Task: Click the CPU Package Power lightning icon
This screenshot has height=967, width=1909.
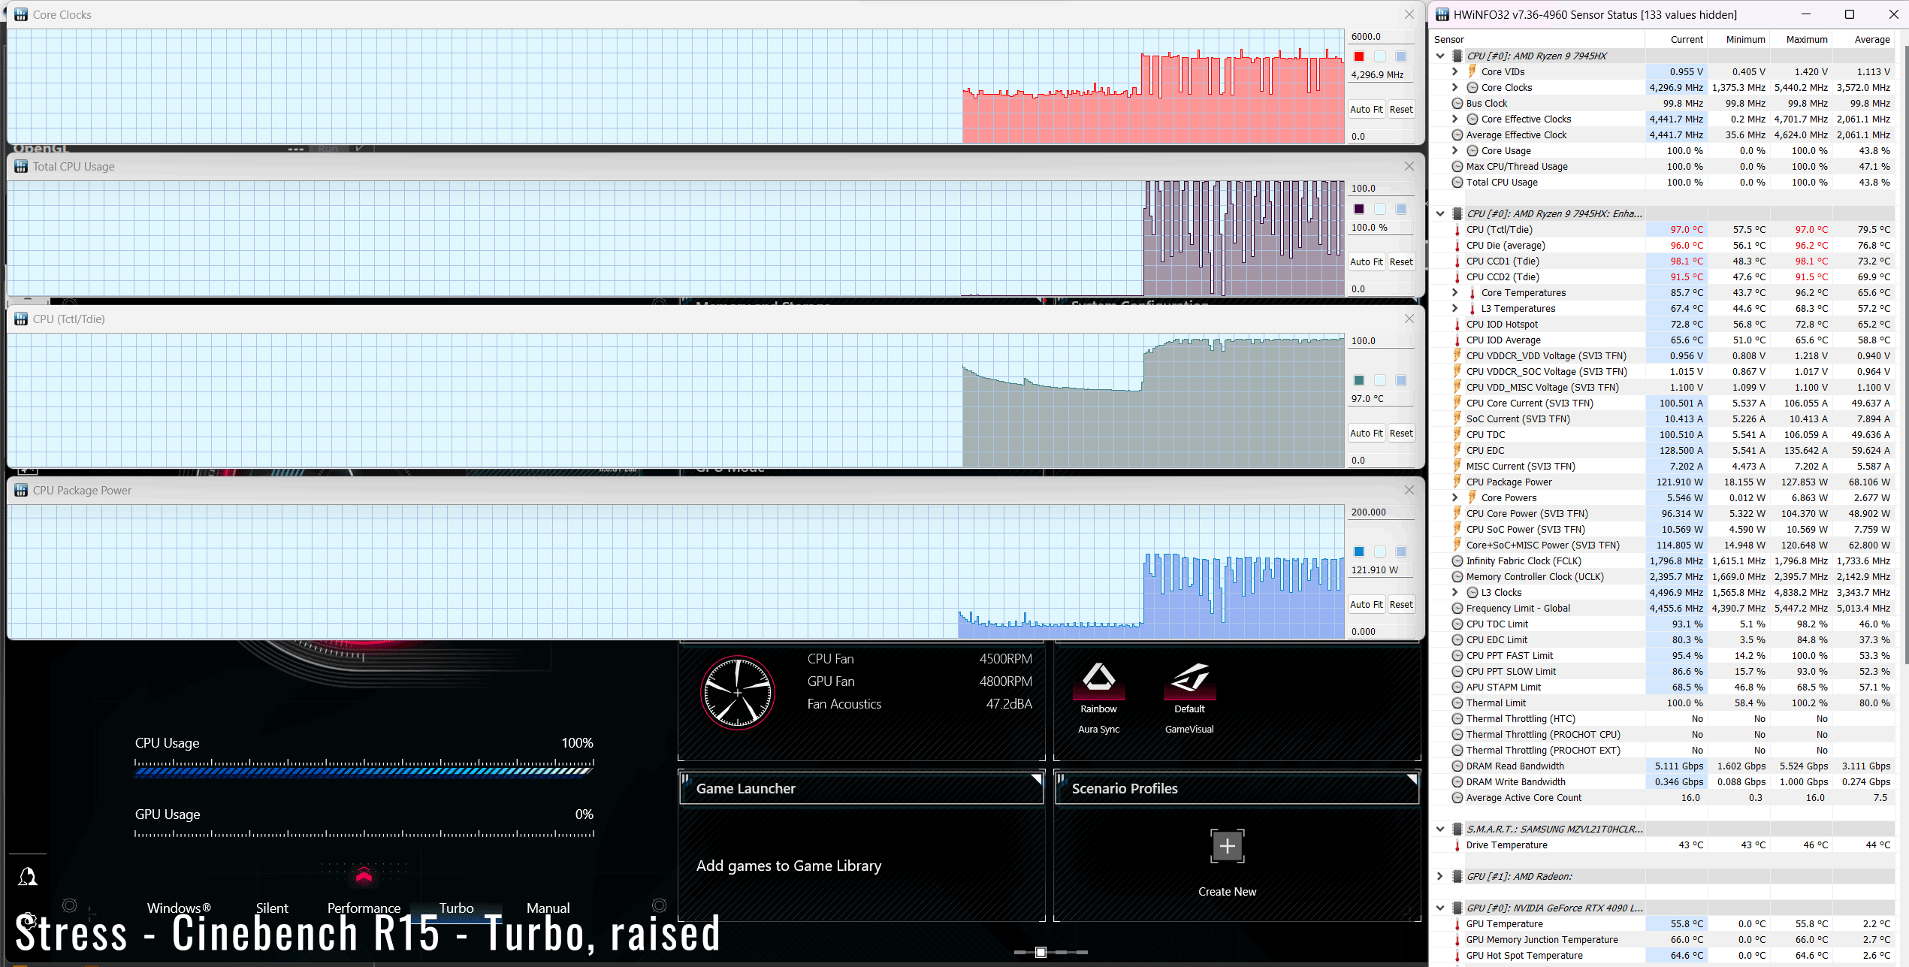Action: click(x=1457, y=482)
